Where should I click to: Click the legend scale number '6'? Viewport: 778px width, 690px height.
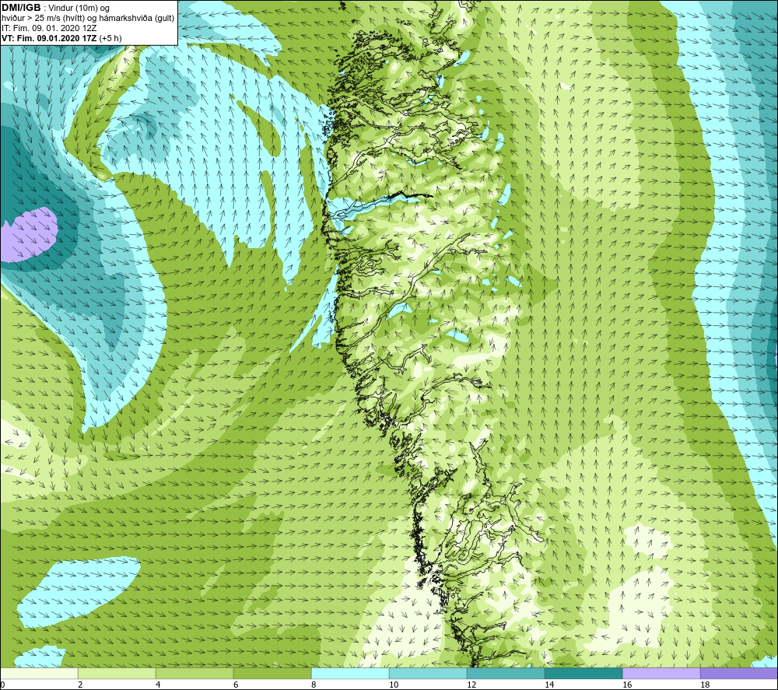[x=236, y=685]
